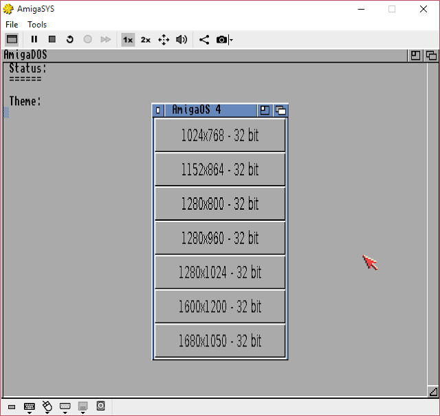Choose 1280x800 - 32 bit resolution
This screenshot has width=440, height=416.
point(220,204)
